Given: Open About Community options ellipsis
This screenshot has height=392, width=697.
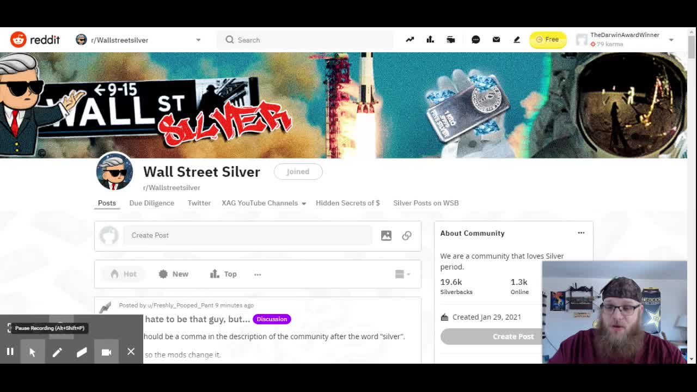Looking at the screenshot, I should 581,233.
